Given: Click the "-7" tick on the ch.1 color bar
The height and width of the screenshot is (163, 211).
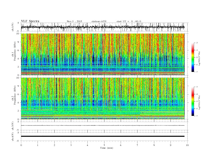Looking at the screenshot, I should click(x=197, y=72).
